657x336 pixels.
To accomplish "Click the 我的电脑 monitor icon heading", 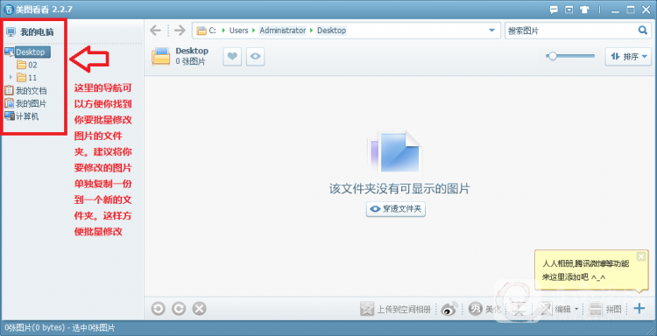I will (11, 32).
